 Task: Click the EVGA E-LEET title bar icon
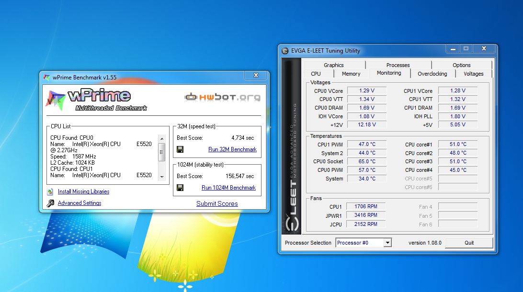pyautogui.click(x=285, y=51)
